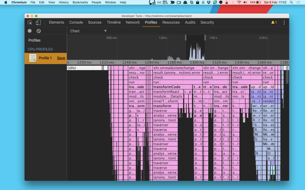Select the ap...ld flame block
Viewport: 305px width, 190px height.
point(269,87)
